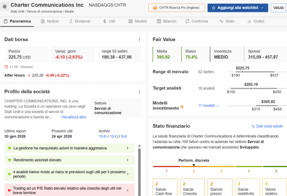Switch to the Dividendi tab
Screen dimensions: 287x196
pos(78,21)
